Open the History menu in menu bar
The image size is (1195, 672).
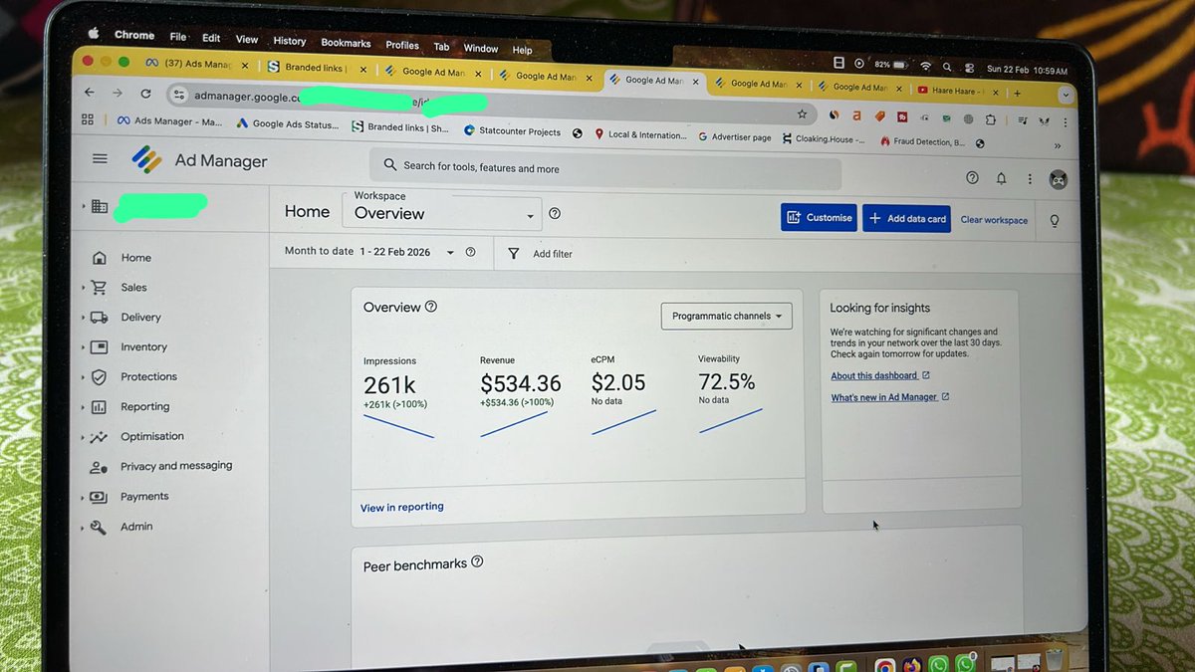pyautogui.click(x=290, y=41)
